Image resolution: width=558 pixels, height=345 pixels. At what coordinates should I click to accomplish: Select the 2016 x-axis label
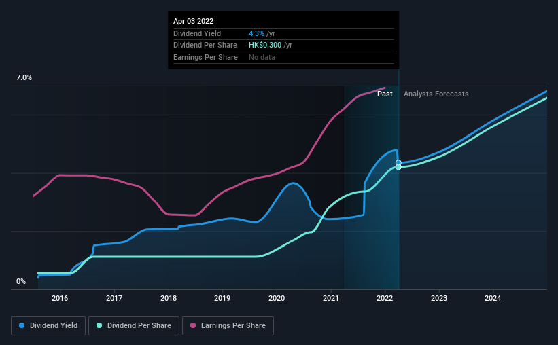60,298
